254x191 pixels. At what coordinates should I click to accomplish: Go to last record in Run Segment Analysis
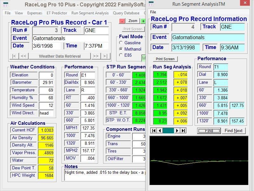point(183,131)
